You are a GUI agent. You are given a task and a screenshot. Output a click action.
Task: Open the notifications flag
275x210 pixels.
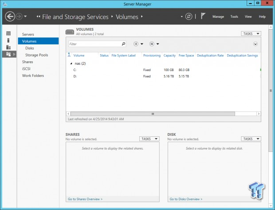(203, 16)
